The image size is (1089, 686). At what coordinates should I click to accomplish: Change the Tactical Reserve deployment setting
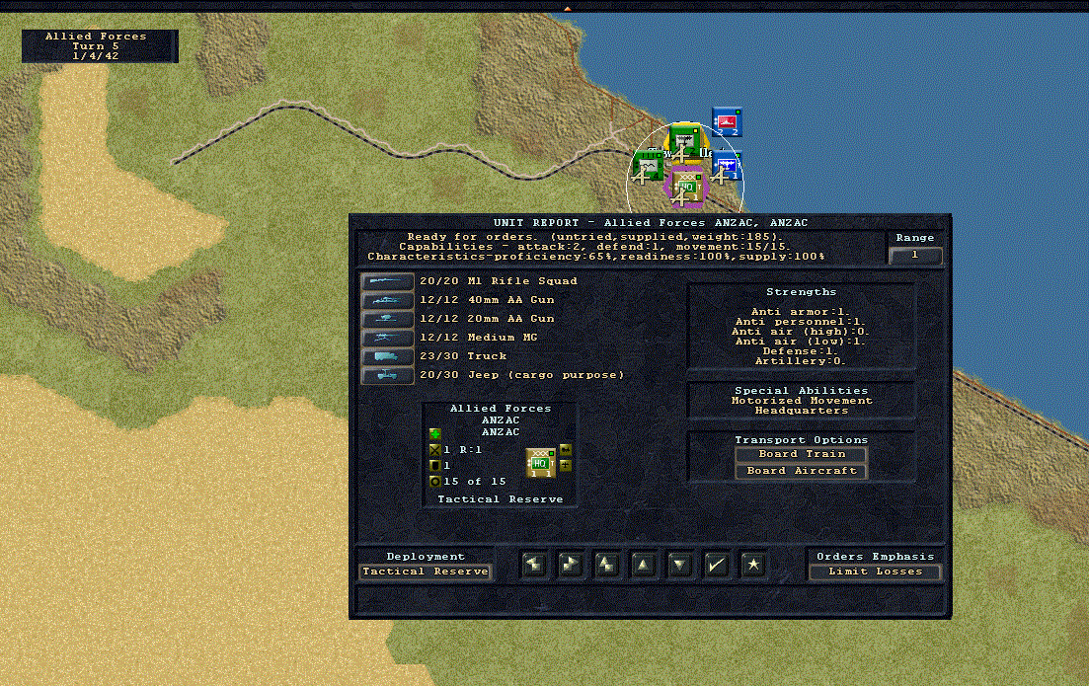coord(426,572)
